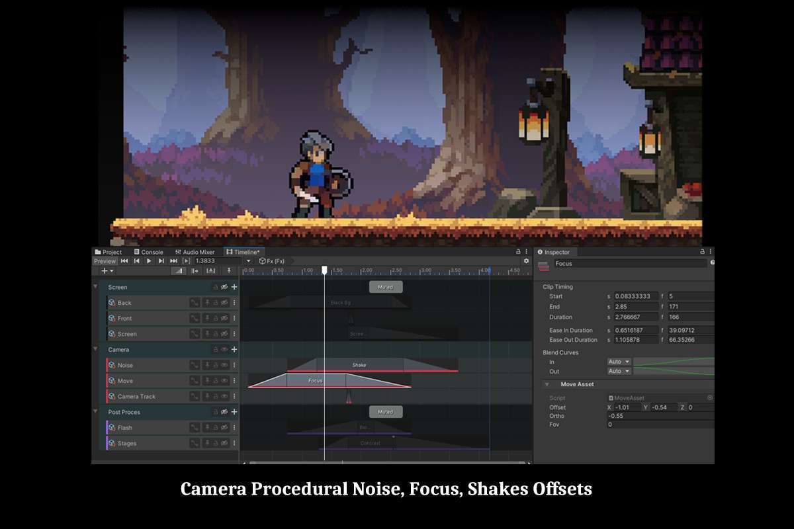Viewport: 794px width, 529px height.
Task: Show curves for the Noise track
Action: (195, 365)
